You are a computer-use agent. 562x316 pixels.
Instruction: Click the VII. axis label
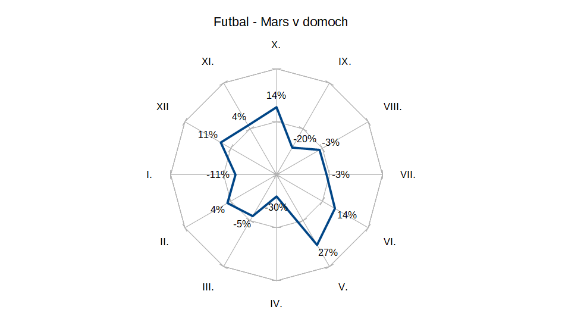(407, 175)
